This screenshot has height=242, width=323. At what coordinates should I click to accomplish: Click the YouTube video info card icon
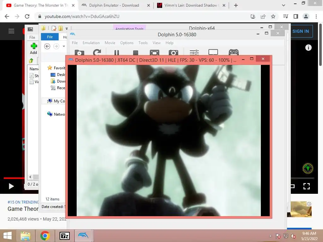coord(308,48)
